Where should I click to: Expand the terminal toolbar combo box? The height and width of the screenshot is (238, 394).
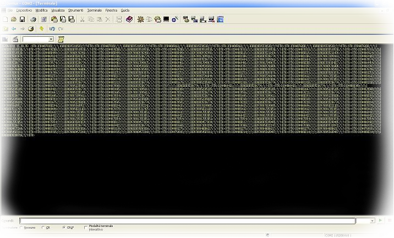(51, 39)
